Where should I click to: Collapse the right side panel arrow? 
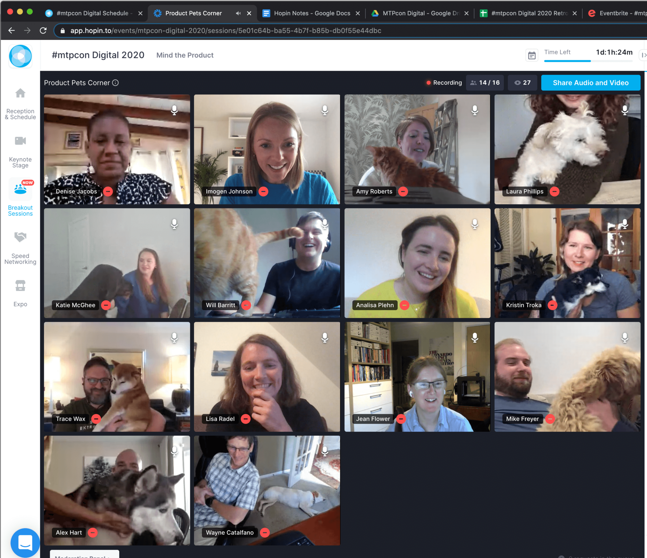pos(643,55)
